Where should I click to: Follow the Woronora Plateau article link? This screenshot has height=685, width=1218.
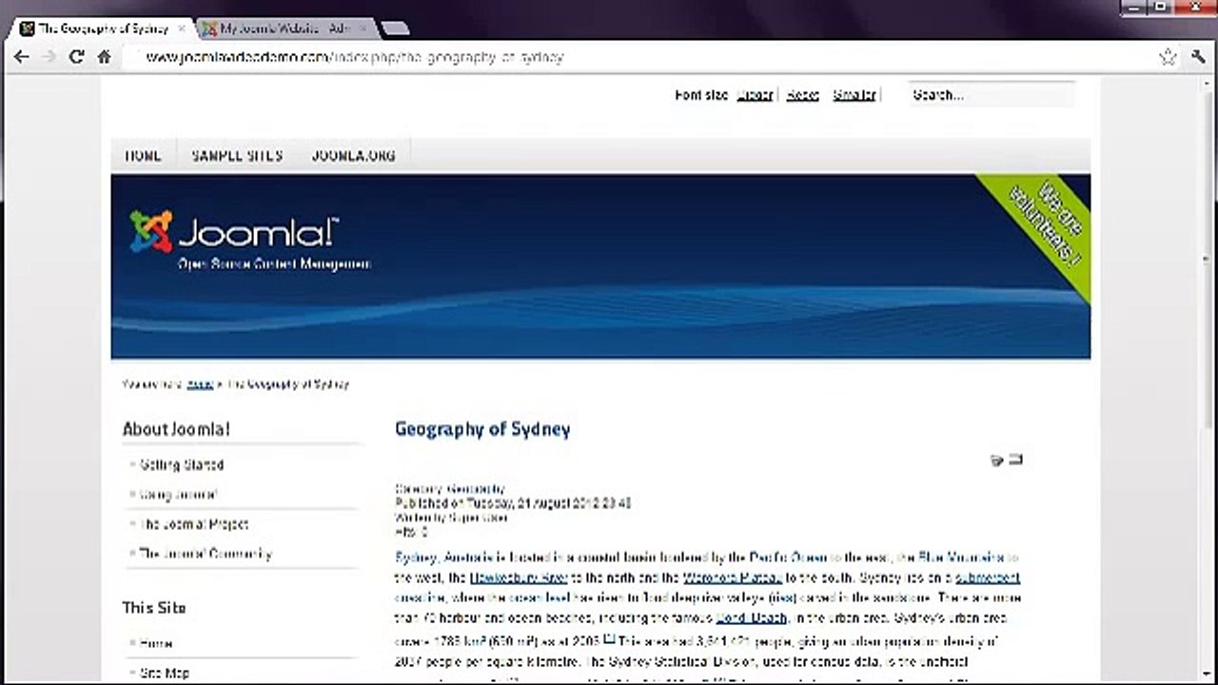(x=733, y=577)
